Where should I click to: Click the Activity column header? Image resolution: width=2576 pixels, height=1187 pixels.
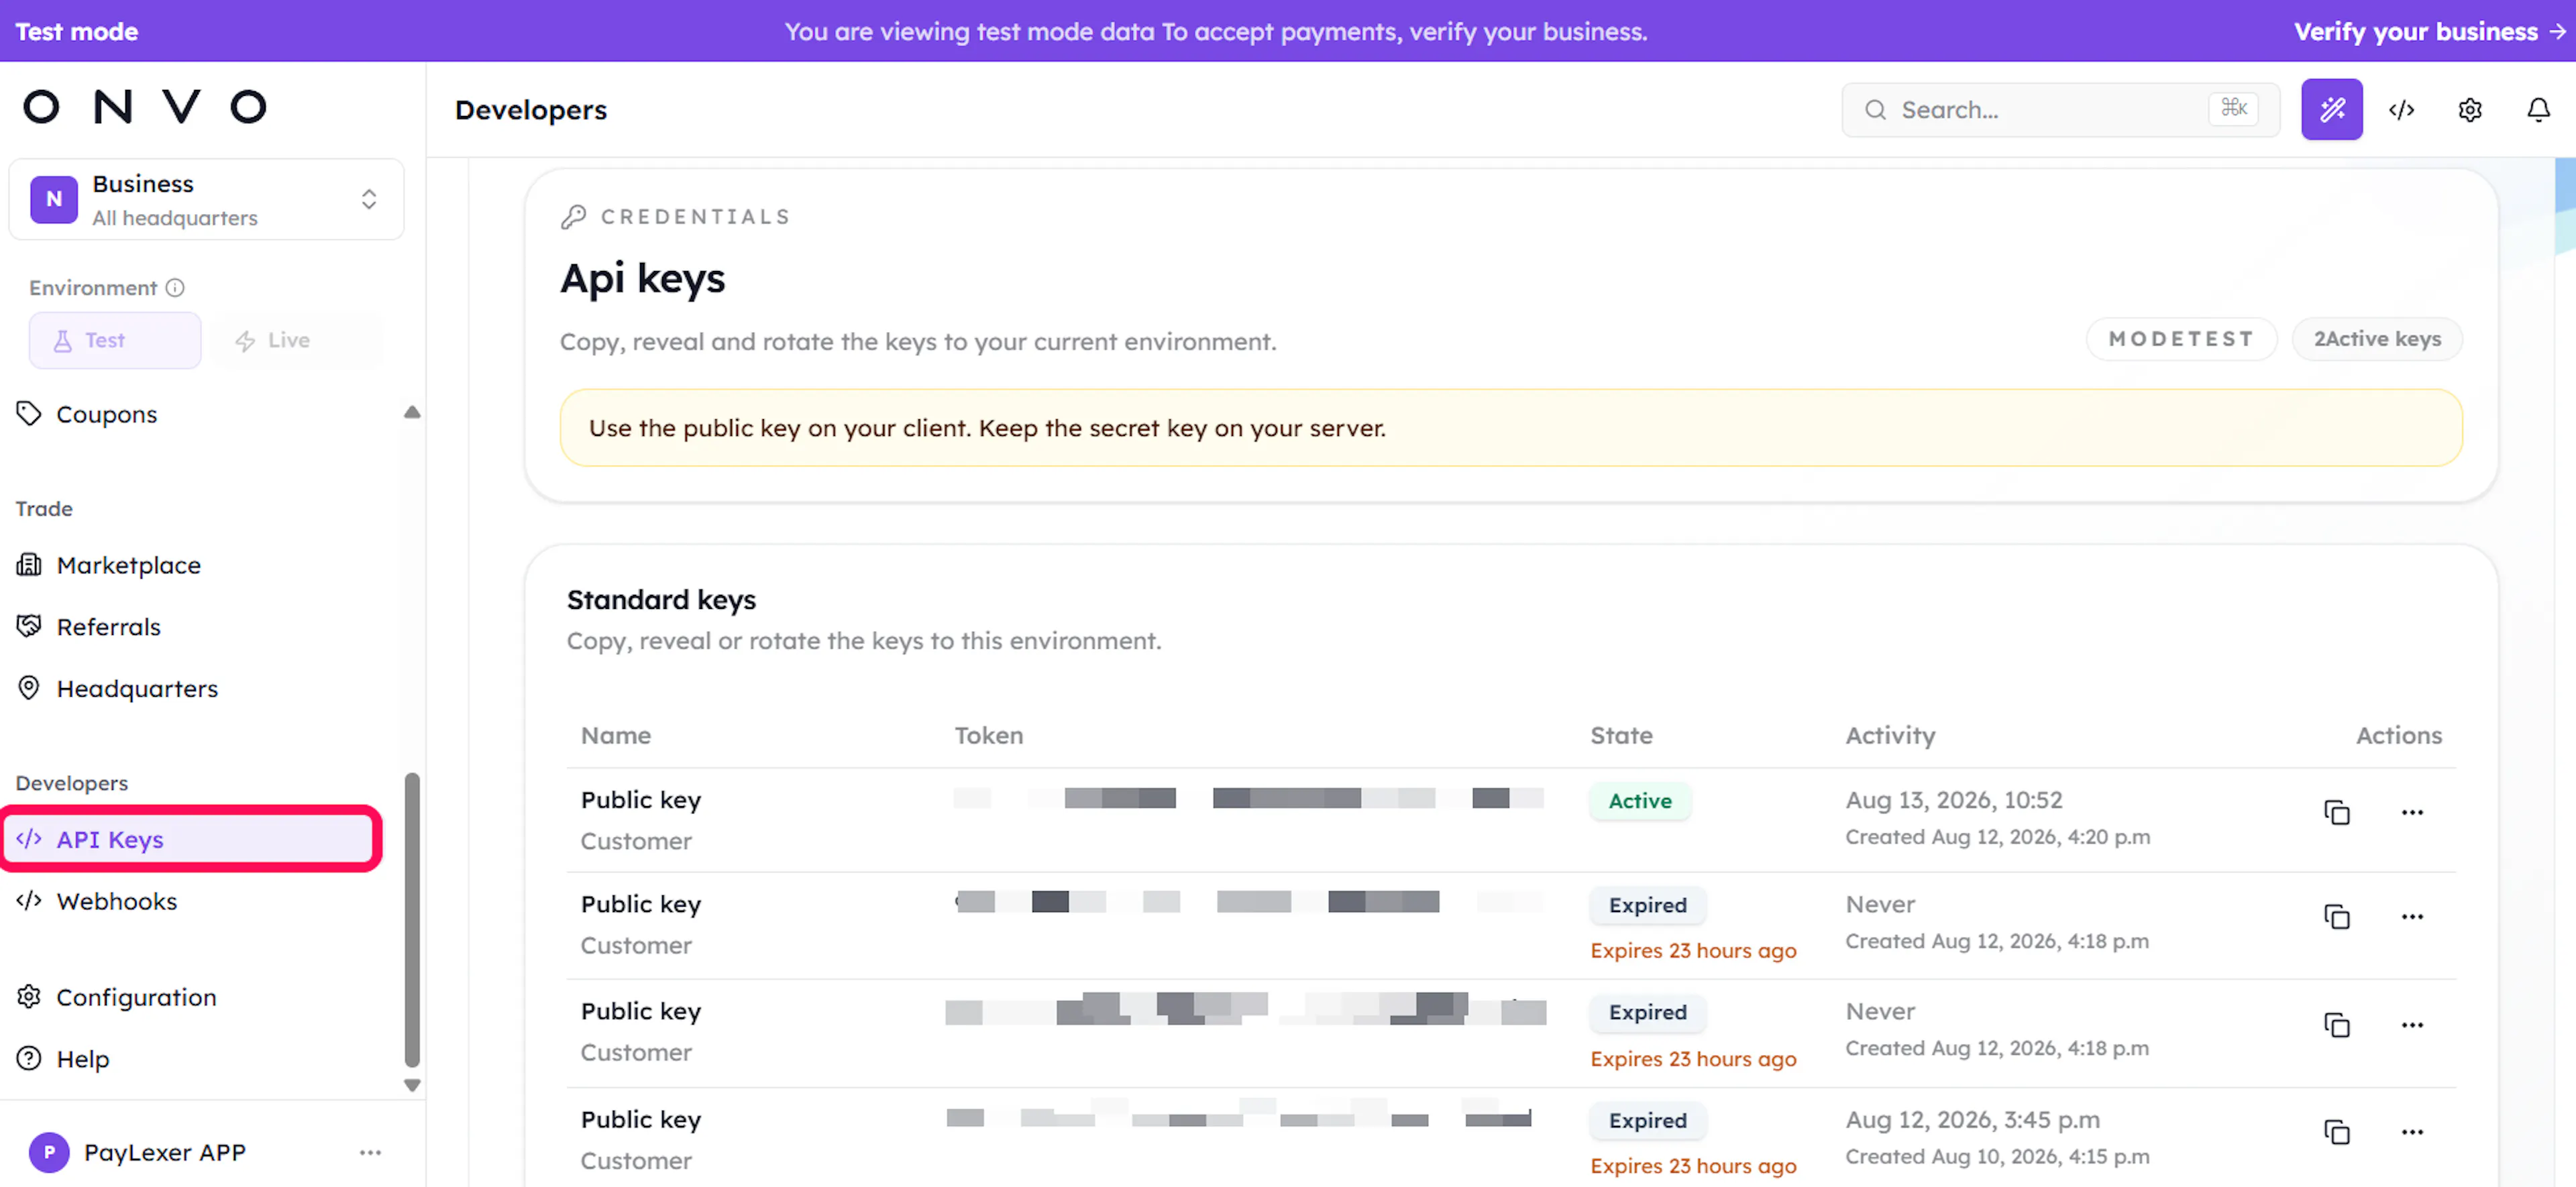coord(1890,735)
